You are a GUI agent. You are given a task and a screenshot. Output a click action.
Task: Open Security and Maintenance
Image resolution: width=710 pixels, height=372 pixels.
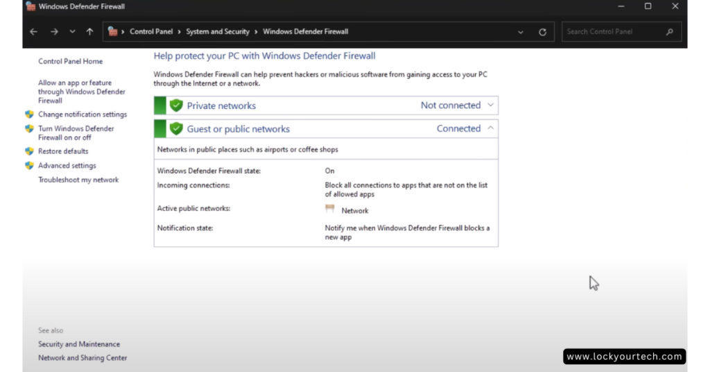pyautogui.click(x=79, y=344)
